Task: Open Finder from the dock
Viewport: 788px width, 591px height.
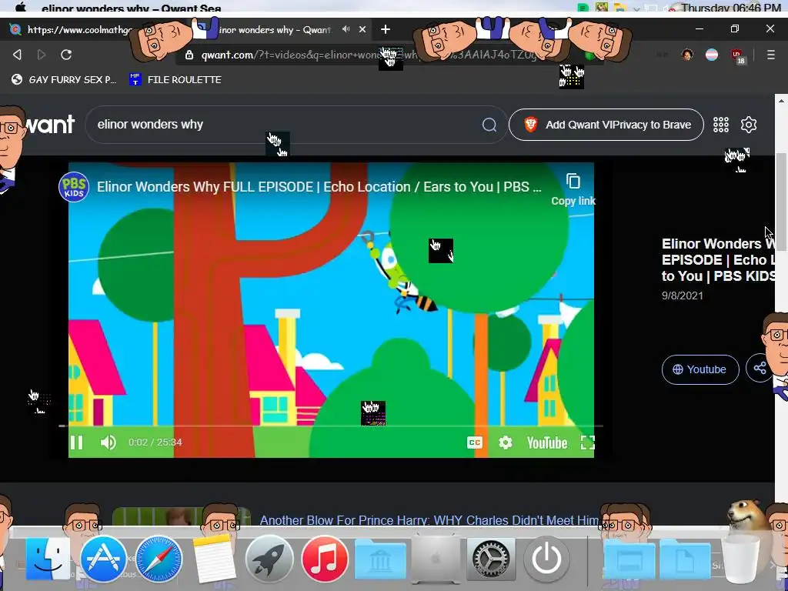Action: (x=48, y=559)
